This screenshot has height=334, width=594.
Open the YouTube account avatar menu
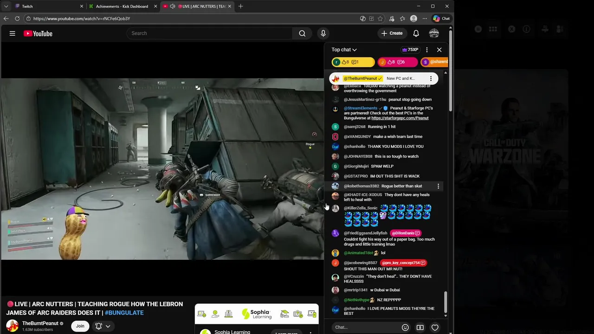pos(434,33)
